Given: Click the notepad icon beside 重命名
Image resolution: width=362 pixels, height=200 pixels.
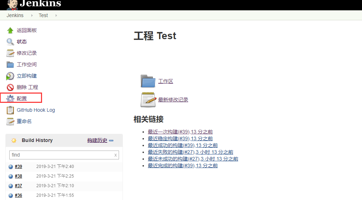Looking at the screenshot, I should pos(10,121).
